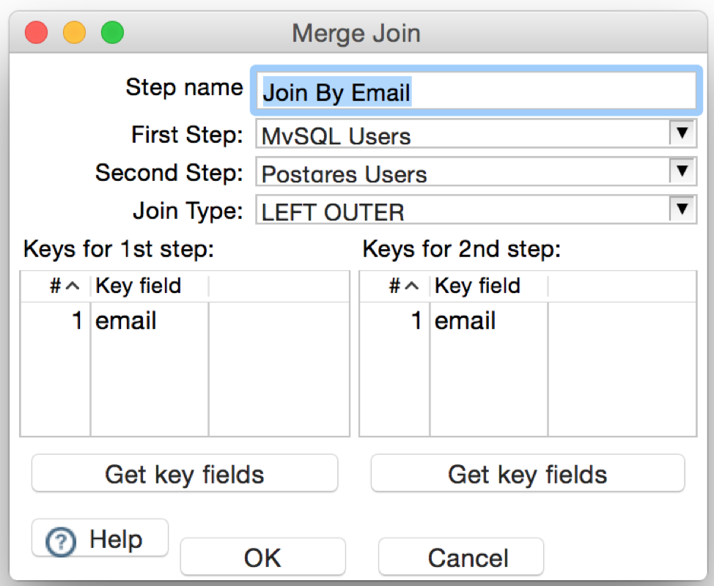Image resolution: width=714 pixels, height=586 pixels.
Task: Expand the Join Type dropdown arrow
Action: point(682,209)
